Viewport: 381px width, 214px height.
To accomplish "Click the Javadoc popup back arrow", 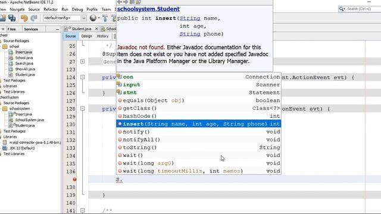I will 120,2.
